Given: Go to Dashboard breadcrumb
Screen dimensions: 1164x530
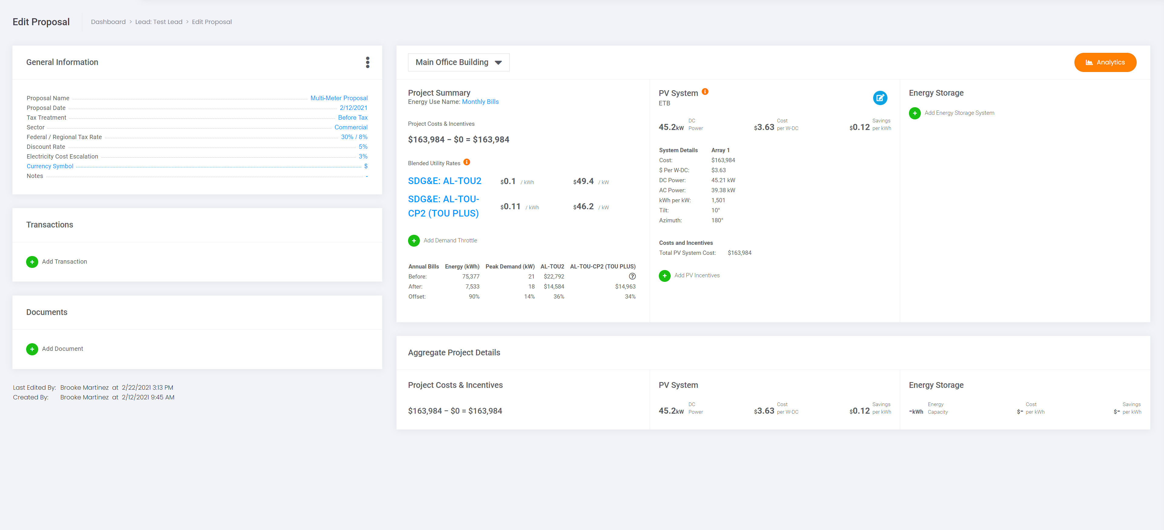Looking at the screenshot, I should tap(108, 22).
